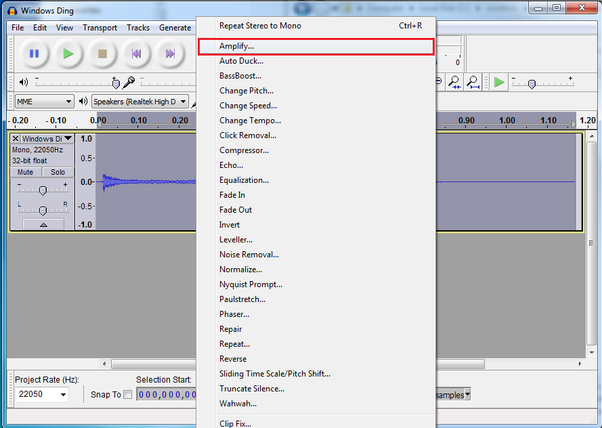Click the Skip to End button

pyautogui.click(x=170, y=53)
